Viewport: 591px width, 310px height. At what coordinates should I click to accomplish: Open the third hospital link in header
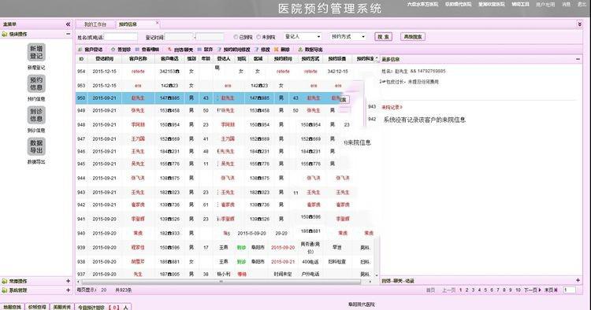(x=492, y=4)
